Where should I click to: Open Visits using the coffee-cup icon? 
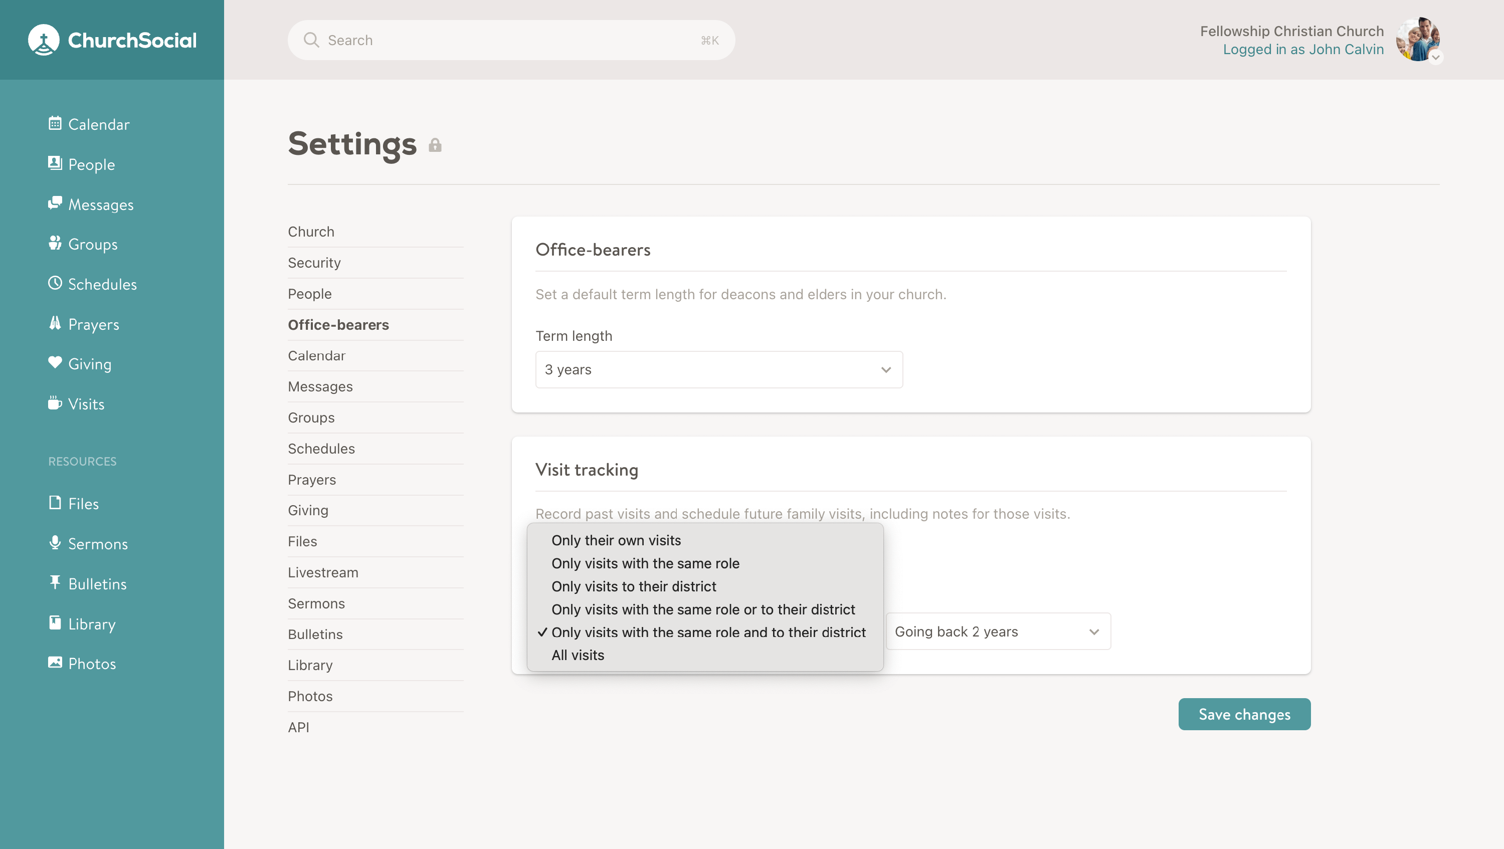click(55, 403)
